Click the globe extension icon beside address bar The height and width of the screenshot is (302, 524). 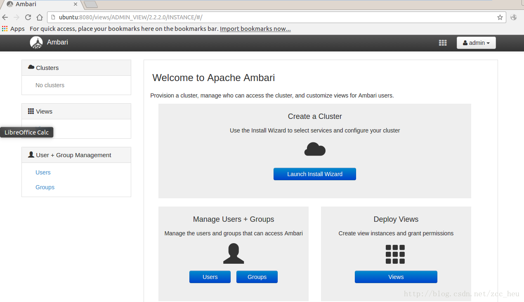pyautogui.click(x=514, y=17)
